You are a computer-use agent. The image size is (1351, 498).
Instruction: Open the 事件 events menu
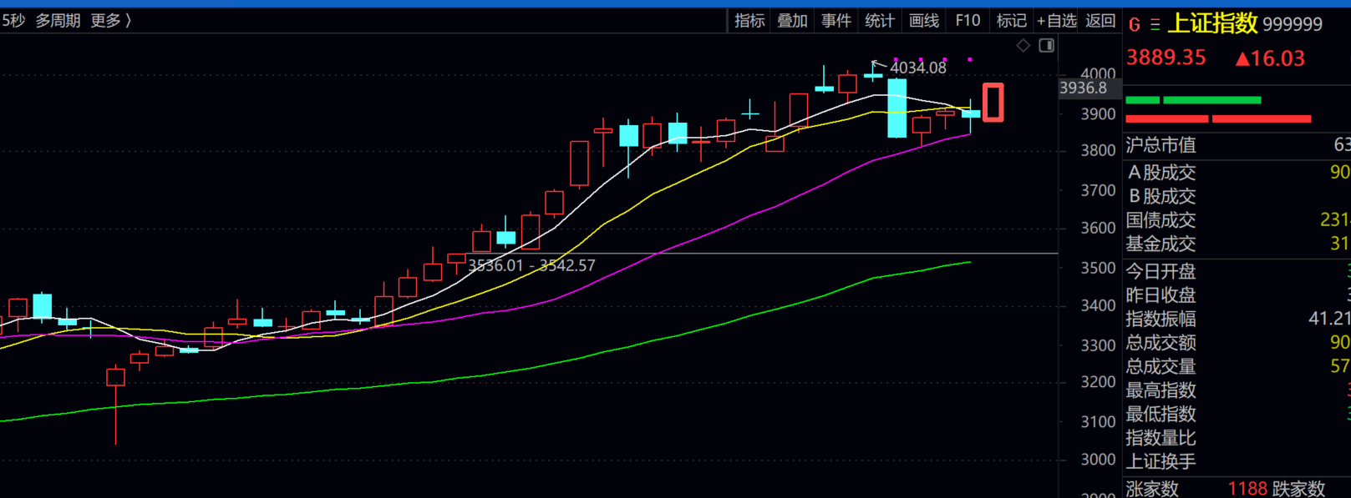pyautogui.click(x=835, y=21)
